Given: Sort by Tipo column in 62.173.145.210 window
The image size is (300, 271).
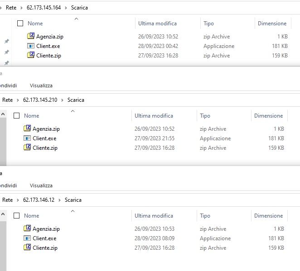Looking at the screenshot, I should pyautogui.click(x=205, y=116).
